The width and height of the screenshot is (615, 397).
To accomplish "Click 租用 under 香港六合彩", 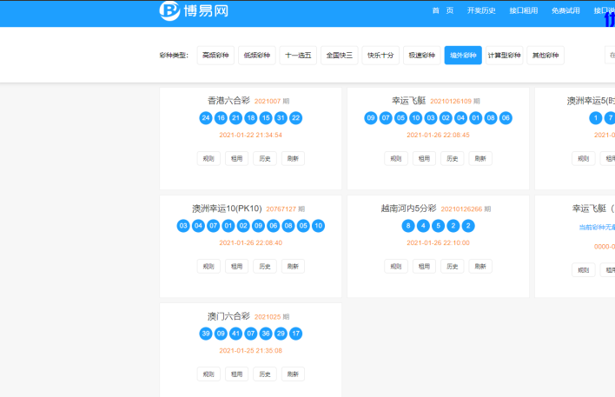I will 236,158.
